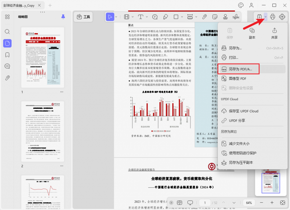Go to previous page arrow
This screenshot has height=210, width=290.
click(x=224, y=203)
